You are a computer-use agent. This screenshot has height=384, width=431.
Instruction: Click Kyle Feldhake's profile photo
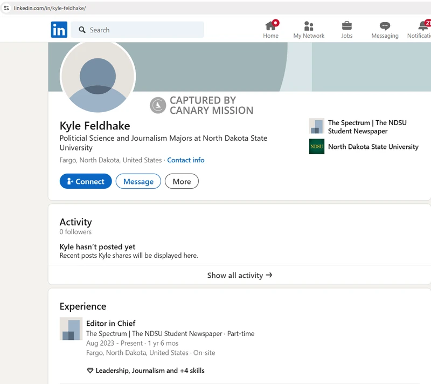point(98,77)
